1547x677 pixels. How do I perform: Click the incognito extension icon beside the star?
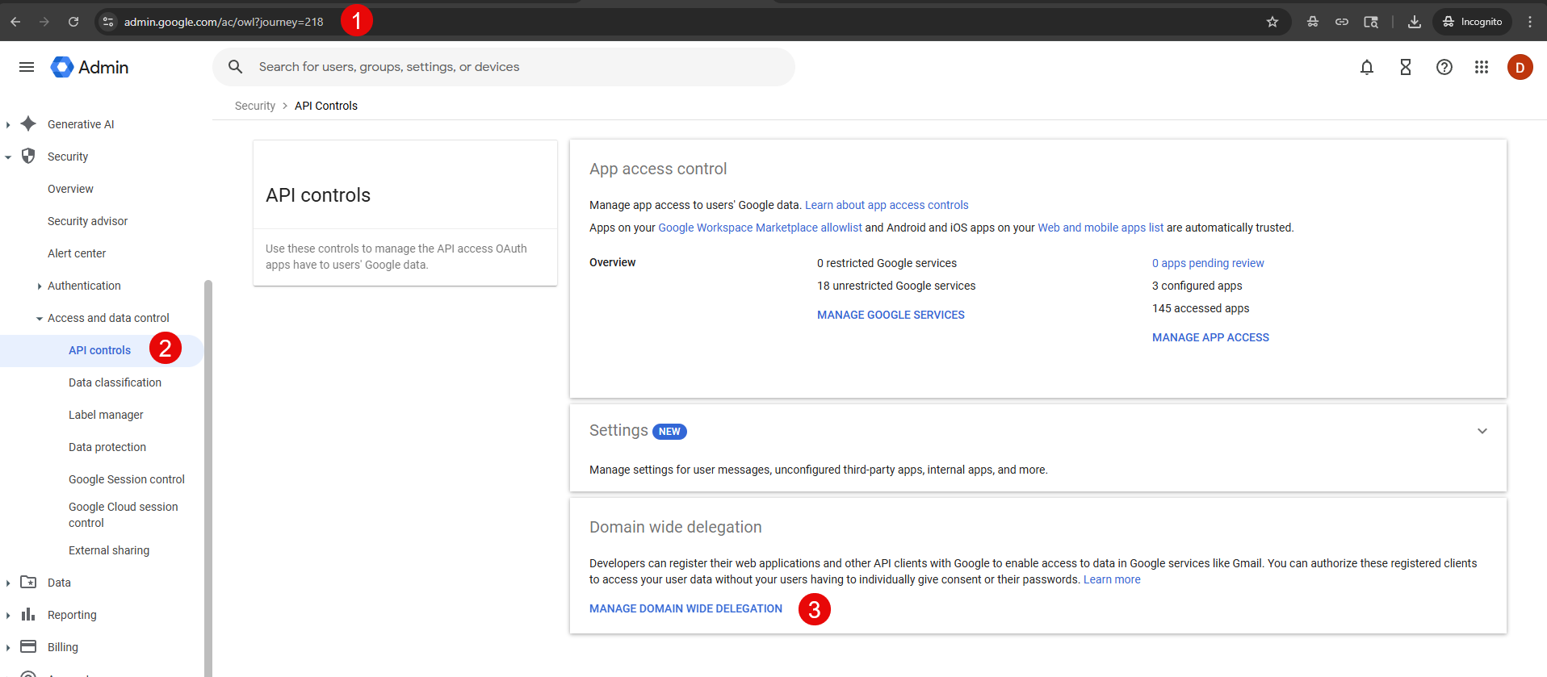pos(1313,22)
